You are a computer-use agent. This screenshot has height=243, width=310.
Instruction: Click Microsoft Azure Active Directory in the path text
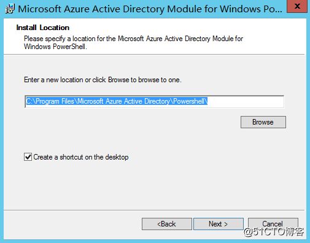(123, 101)
